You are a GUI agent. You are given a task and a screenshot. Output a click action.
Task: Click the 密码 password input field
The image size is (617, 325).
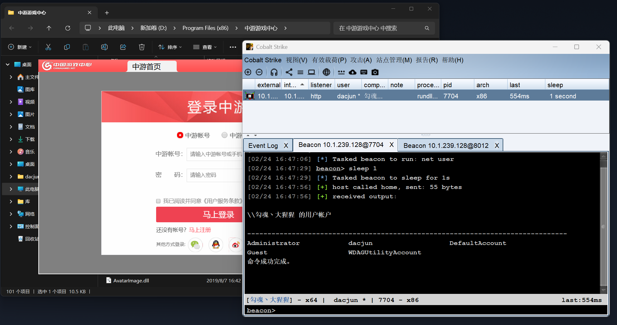click(214, 175)
